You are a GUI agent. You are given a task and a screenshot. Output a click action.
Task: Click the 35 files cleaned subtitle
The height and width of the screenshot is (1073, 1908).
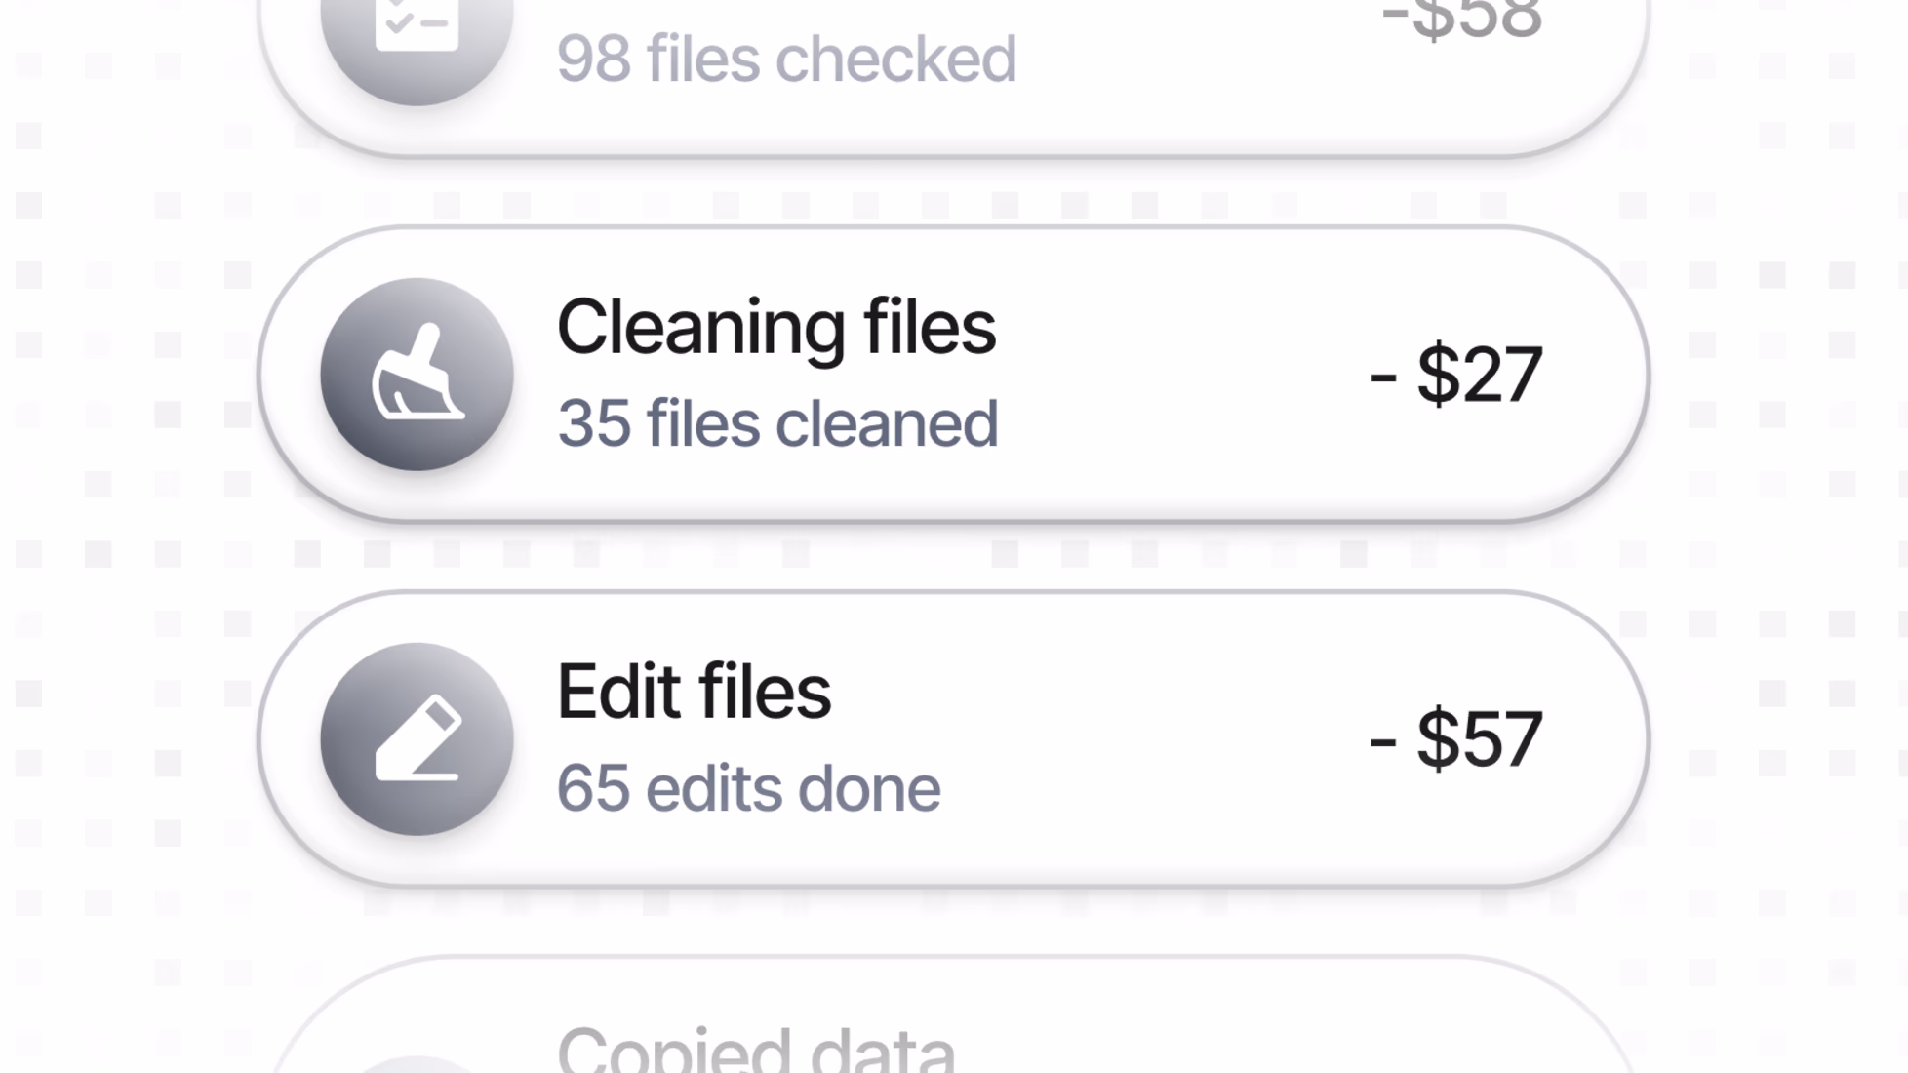[777, 423]
